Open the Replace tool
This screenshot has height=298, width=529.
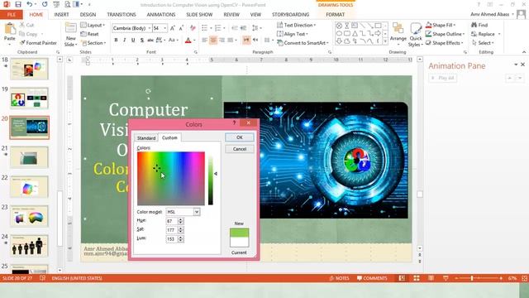(x=484, y=34)
